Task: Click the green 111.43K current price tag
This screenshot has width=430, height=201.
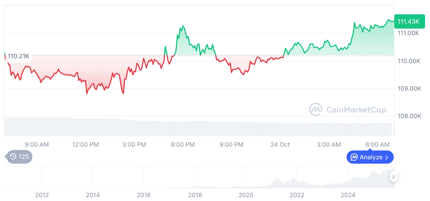Action: point(408,21)
